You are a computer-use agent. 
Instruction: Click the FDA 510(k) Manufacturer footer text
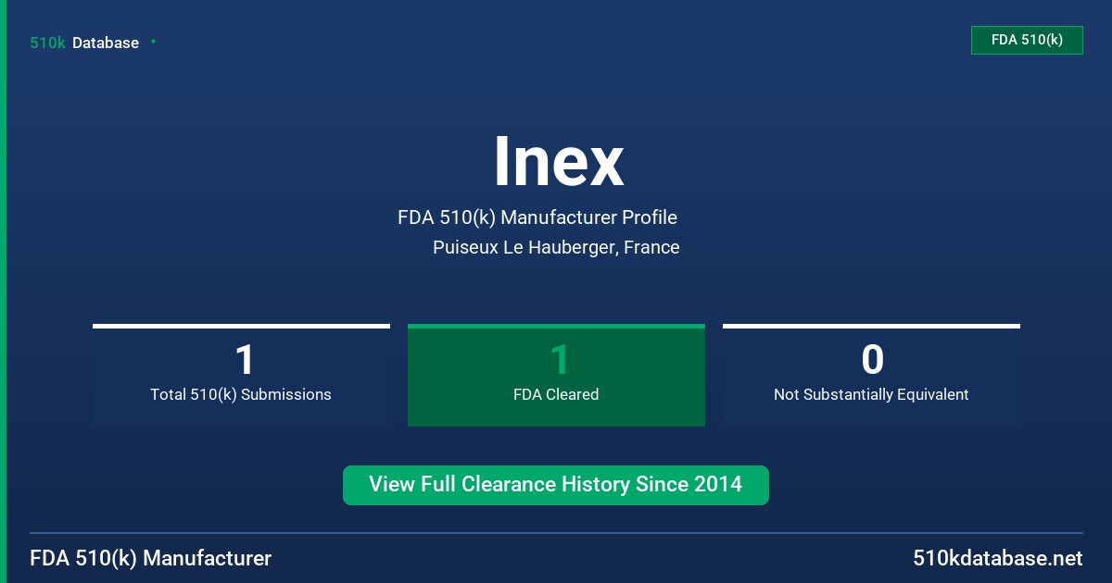(151, 558)
